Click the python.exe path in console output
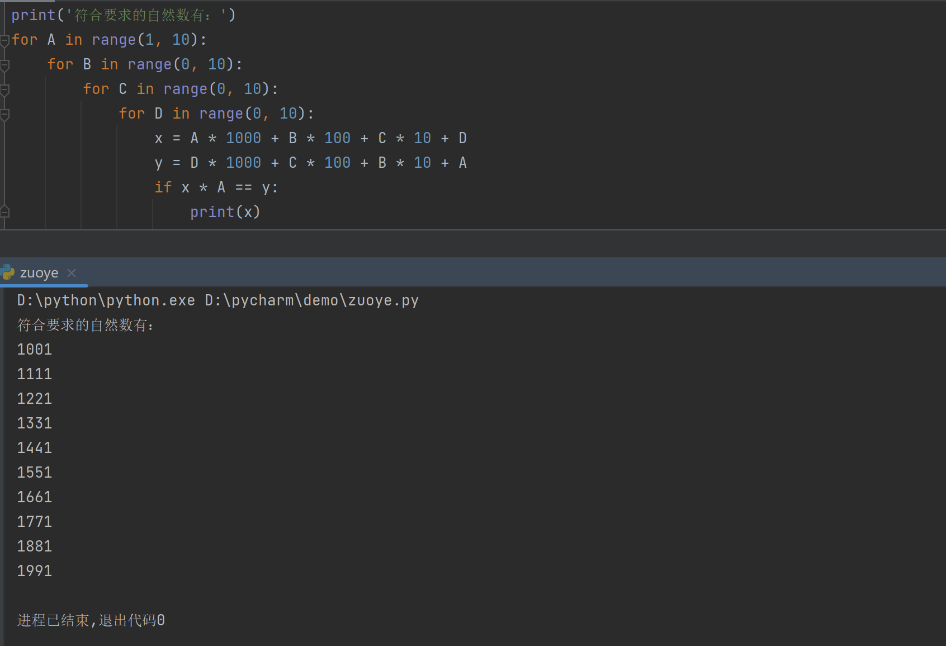946x646 pixels. coord(103,300)
